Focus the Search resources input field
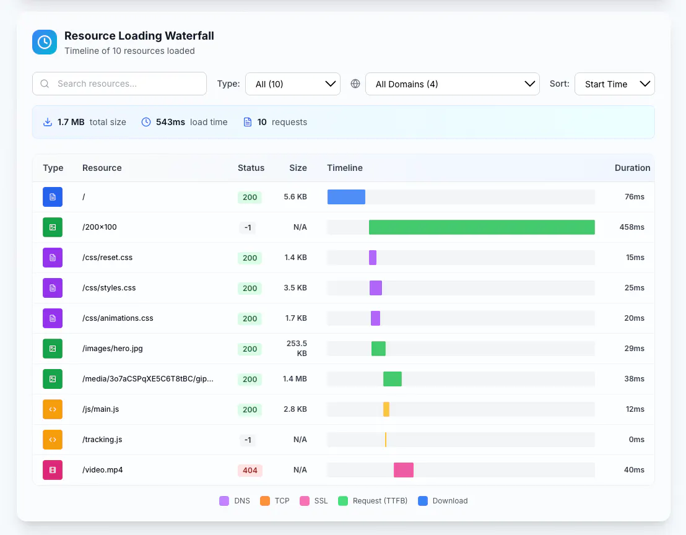 pyautogui.click(x=119, y=84)
